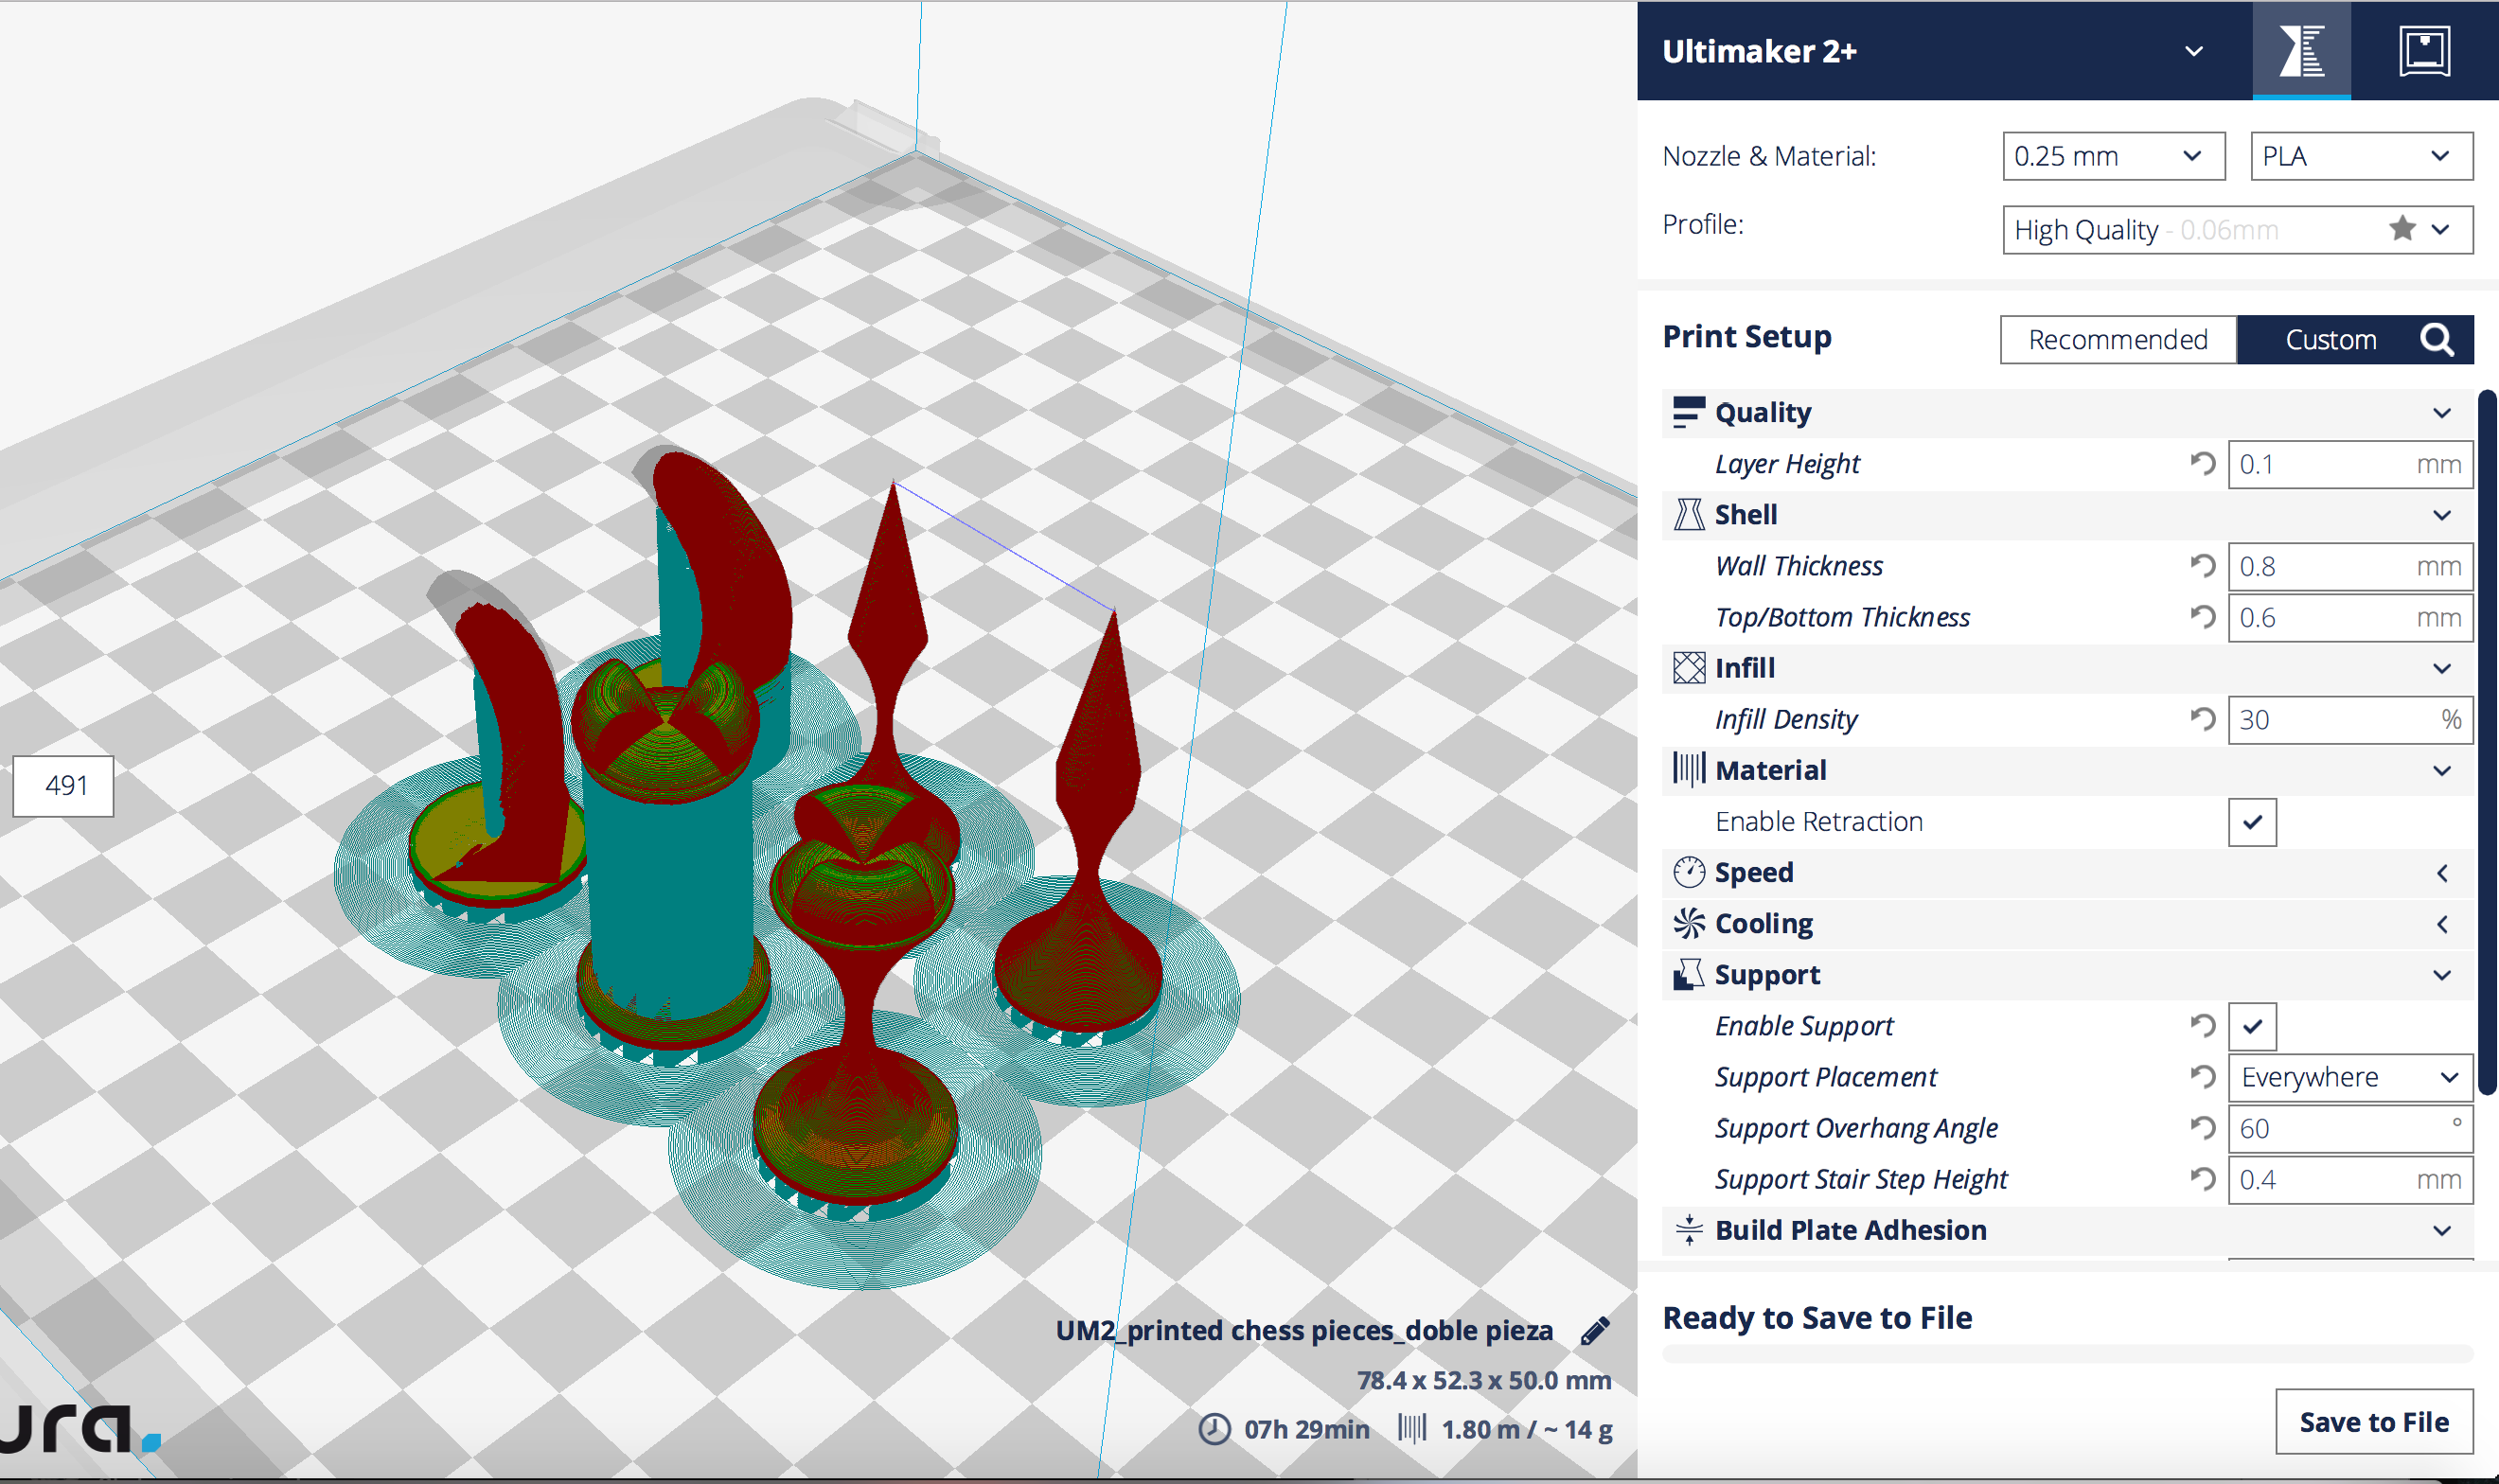Click the Cooling section header label
This screenshot has height=1484, width=2499.
point(1764,924)
